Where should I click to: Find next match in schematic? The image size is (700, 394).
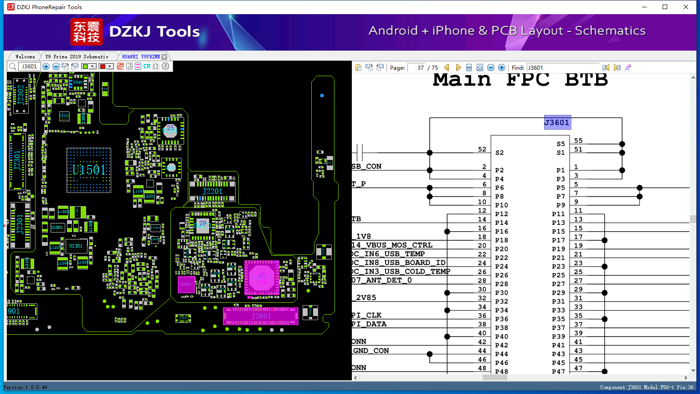pos(617,67)
